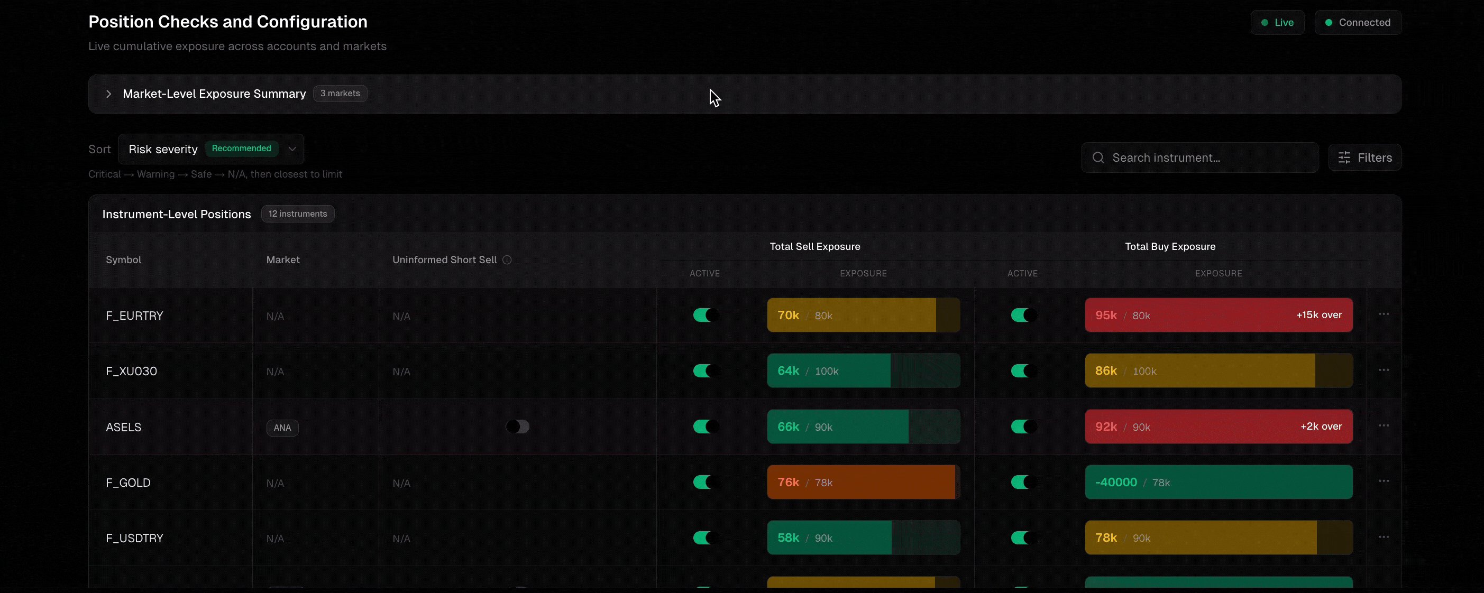Toggle F_EURTRY buy exposure active switch

click(1024, 315)
